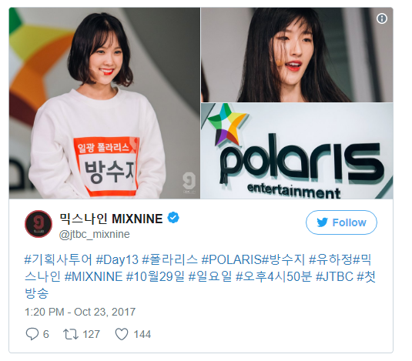This screenshot has width=412, height=361.
Task: Follow the MIXNINE account
Action: pos(341,222)
